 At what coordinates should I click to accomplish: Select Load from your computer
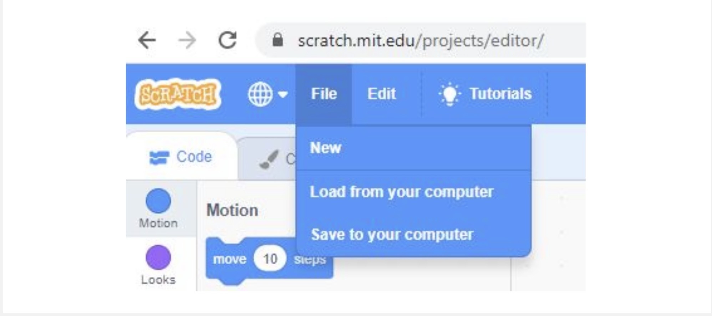401,192
